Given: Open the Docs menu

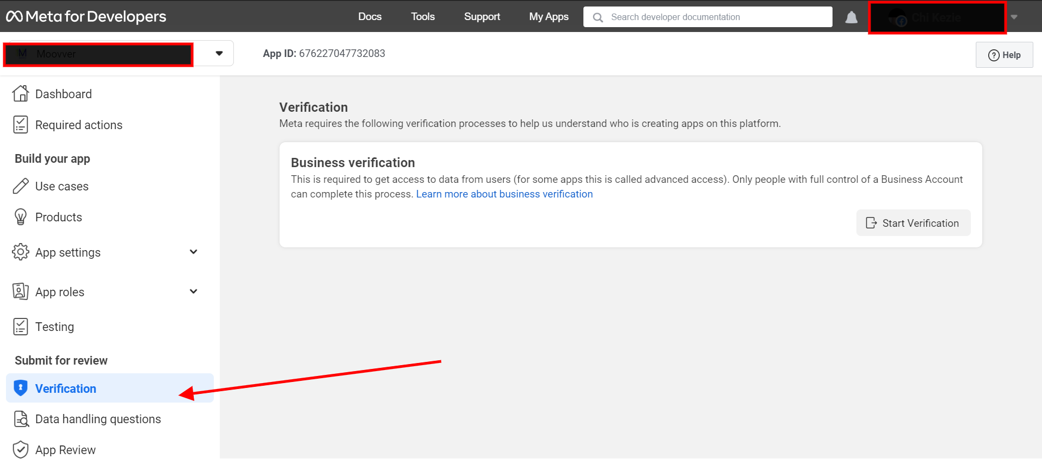Looking at the screenshot, I should [x=370, y=17].
